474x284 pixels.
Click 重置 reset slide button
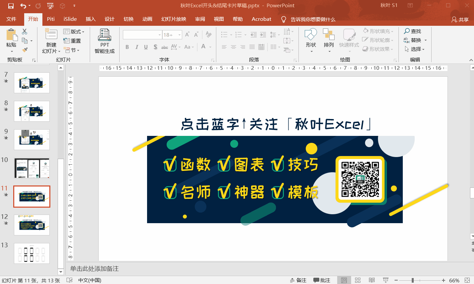point(72,41)
